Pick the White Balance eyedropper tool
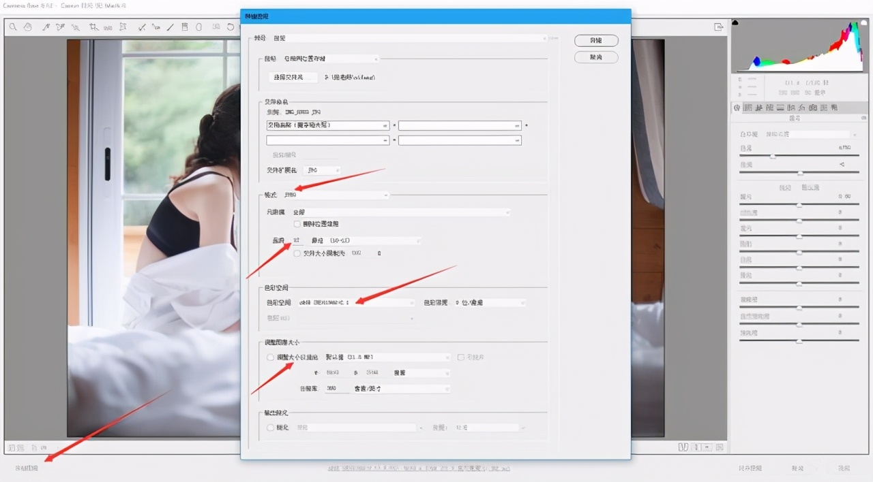 click(x=46, y=27)
